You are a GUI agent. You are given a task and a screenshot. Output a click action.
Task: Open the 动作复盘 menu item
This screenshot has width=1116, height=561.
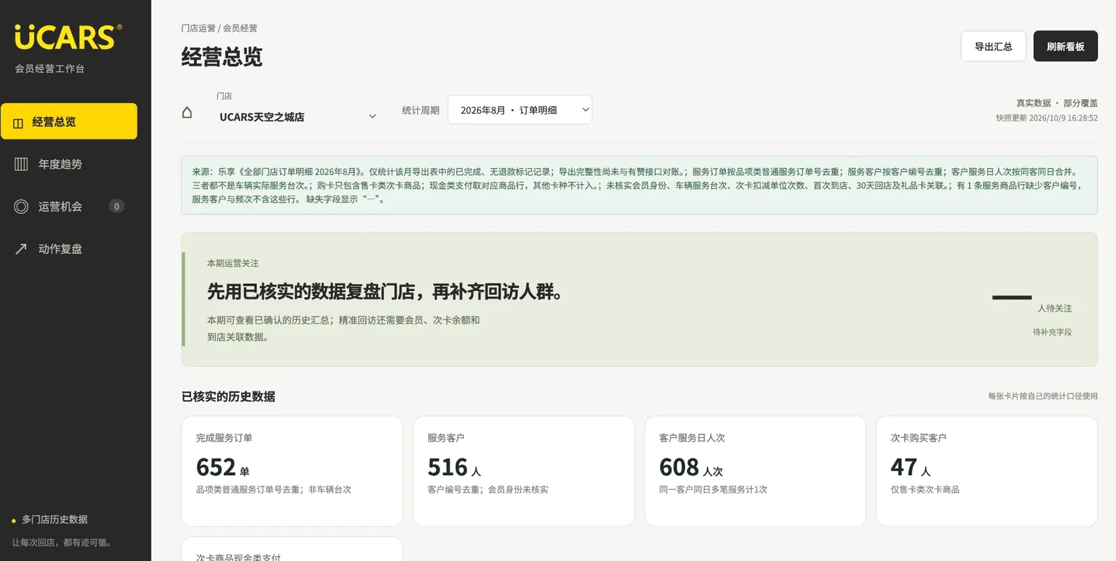[x=69, y=249]
